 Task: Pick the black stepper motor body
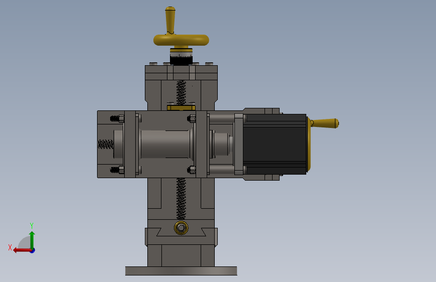point(275,144)
